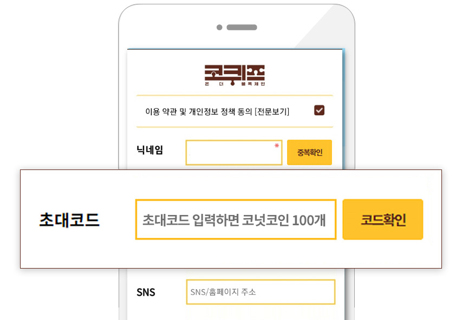This screenshot has height=320, width=462.
Task: Click the 닉네임 field label
Action: pos(149,150)
